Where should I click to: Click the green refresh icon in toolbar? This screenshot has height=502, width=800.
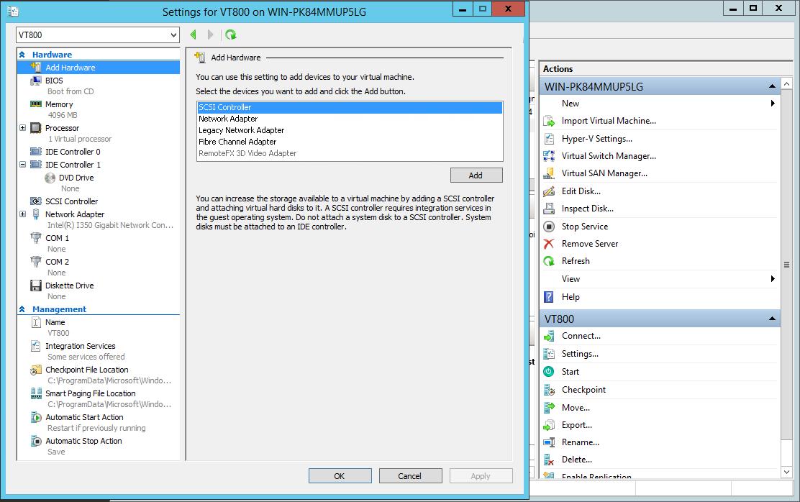click(231, 35)
